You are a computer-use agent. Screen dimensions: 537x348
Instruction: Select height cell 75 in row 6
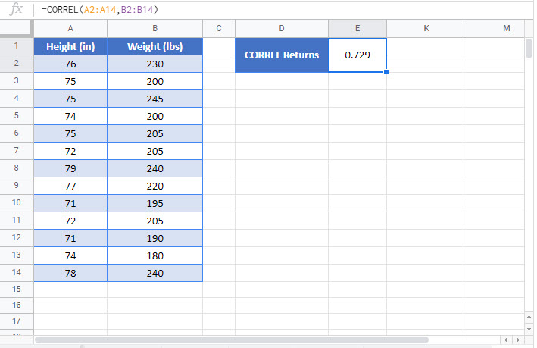70,133
